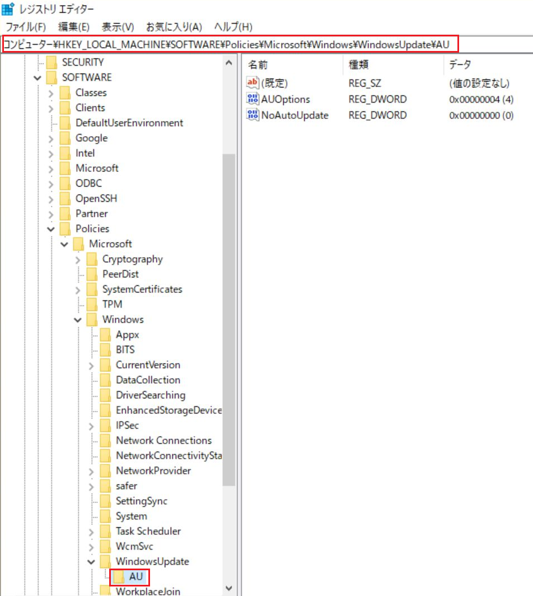533x596 pixels.
Task: Click the Appx folder icon
Action: click(106, 335)
